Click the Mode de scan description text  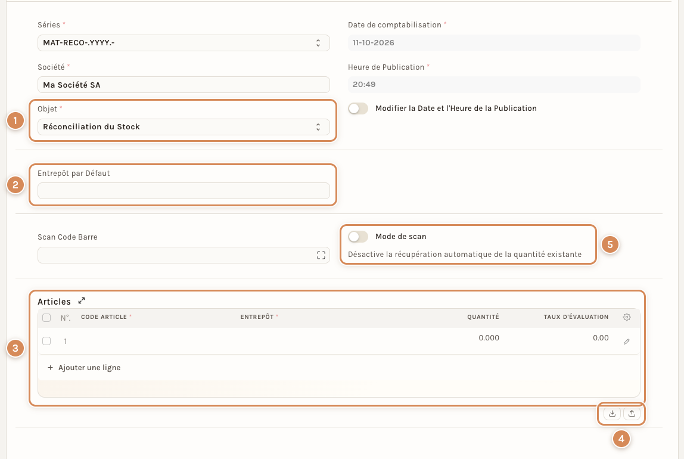[465, 255]
